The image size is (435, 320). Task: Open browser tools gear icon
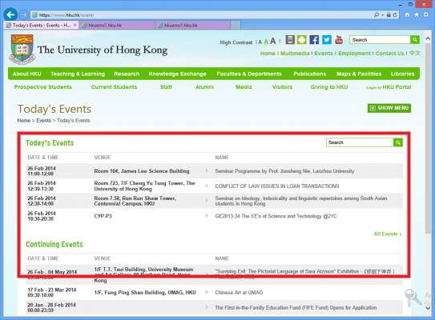[x=426, y=14]
